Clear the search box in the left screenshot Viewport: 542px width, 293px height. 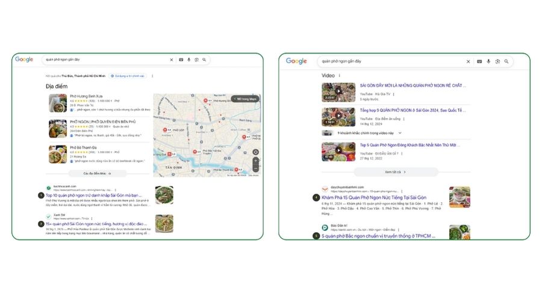click(172, 60)
